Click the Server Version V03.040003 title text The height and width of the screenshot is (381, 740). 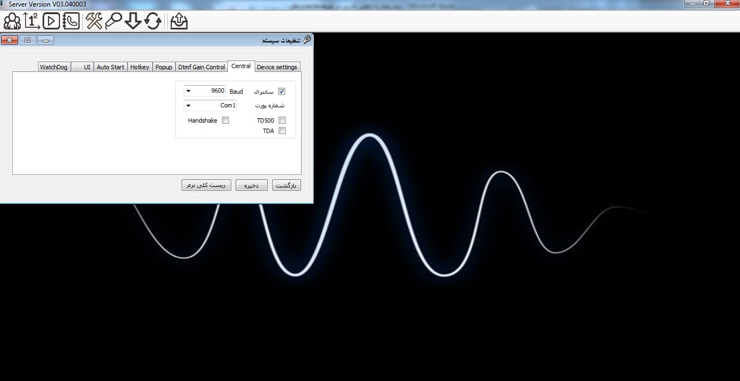tap(47, 4)
